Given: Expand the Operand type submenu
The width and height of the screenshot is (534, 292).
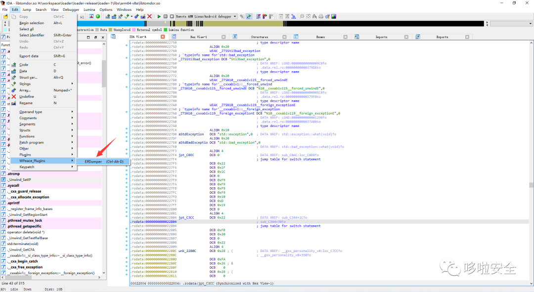Looking at the screenshot, I should point(44,112).
